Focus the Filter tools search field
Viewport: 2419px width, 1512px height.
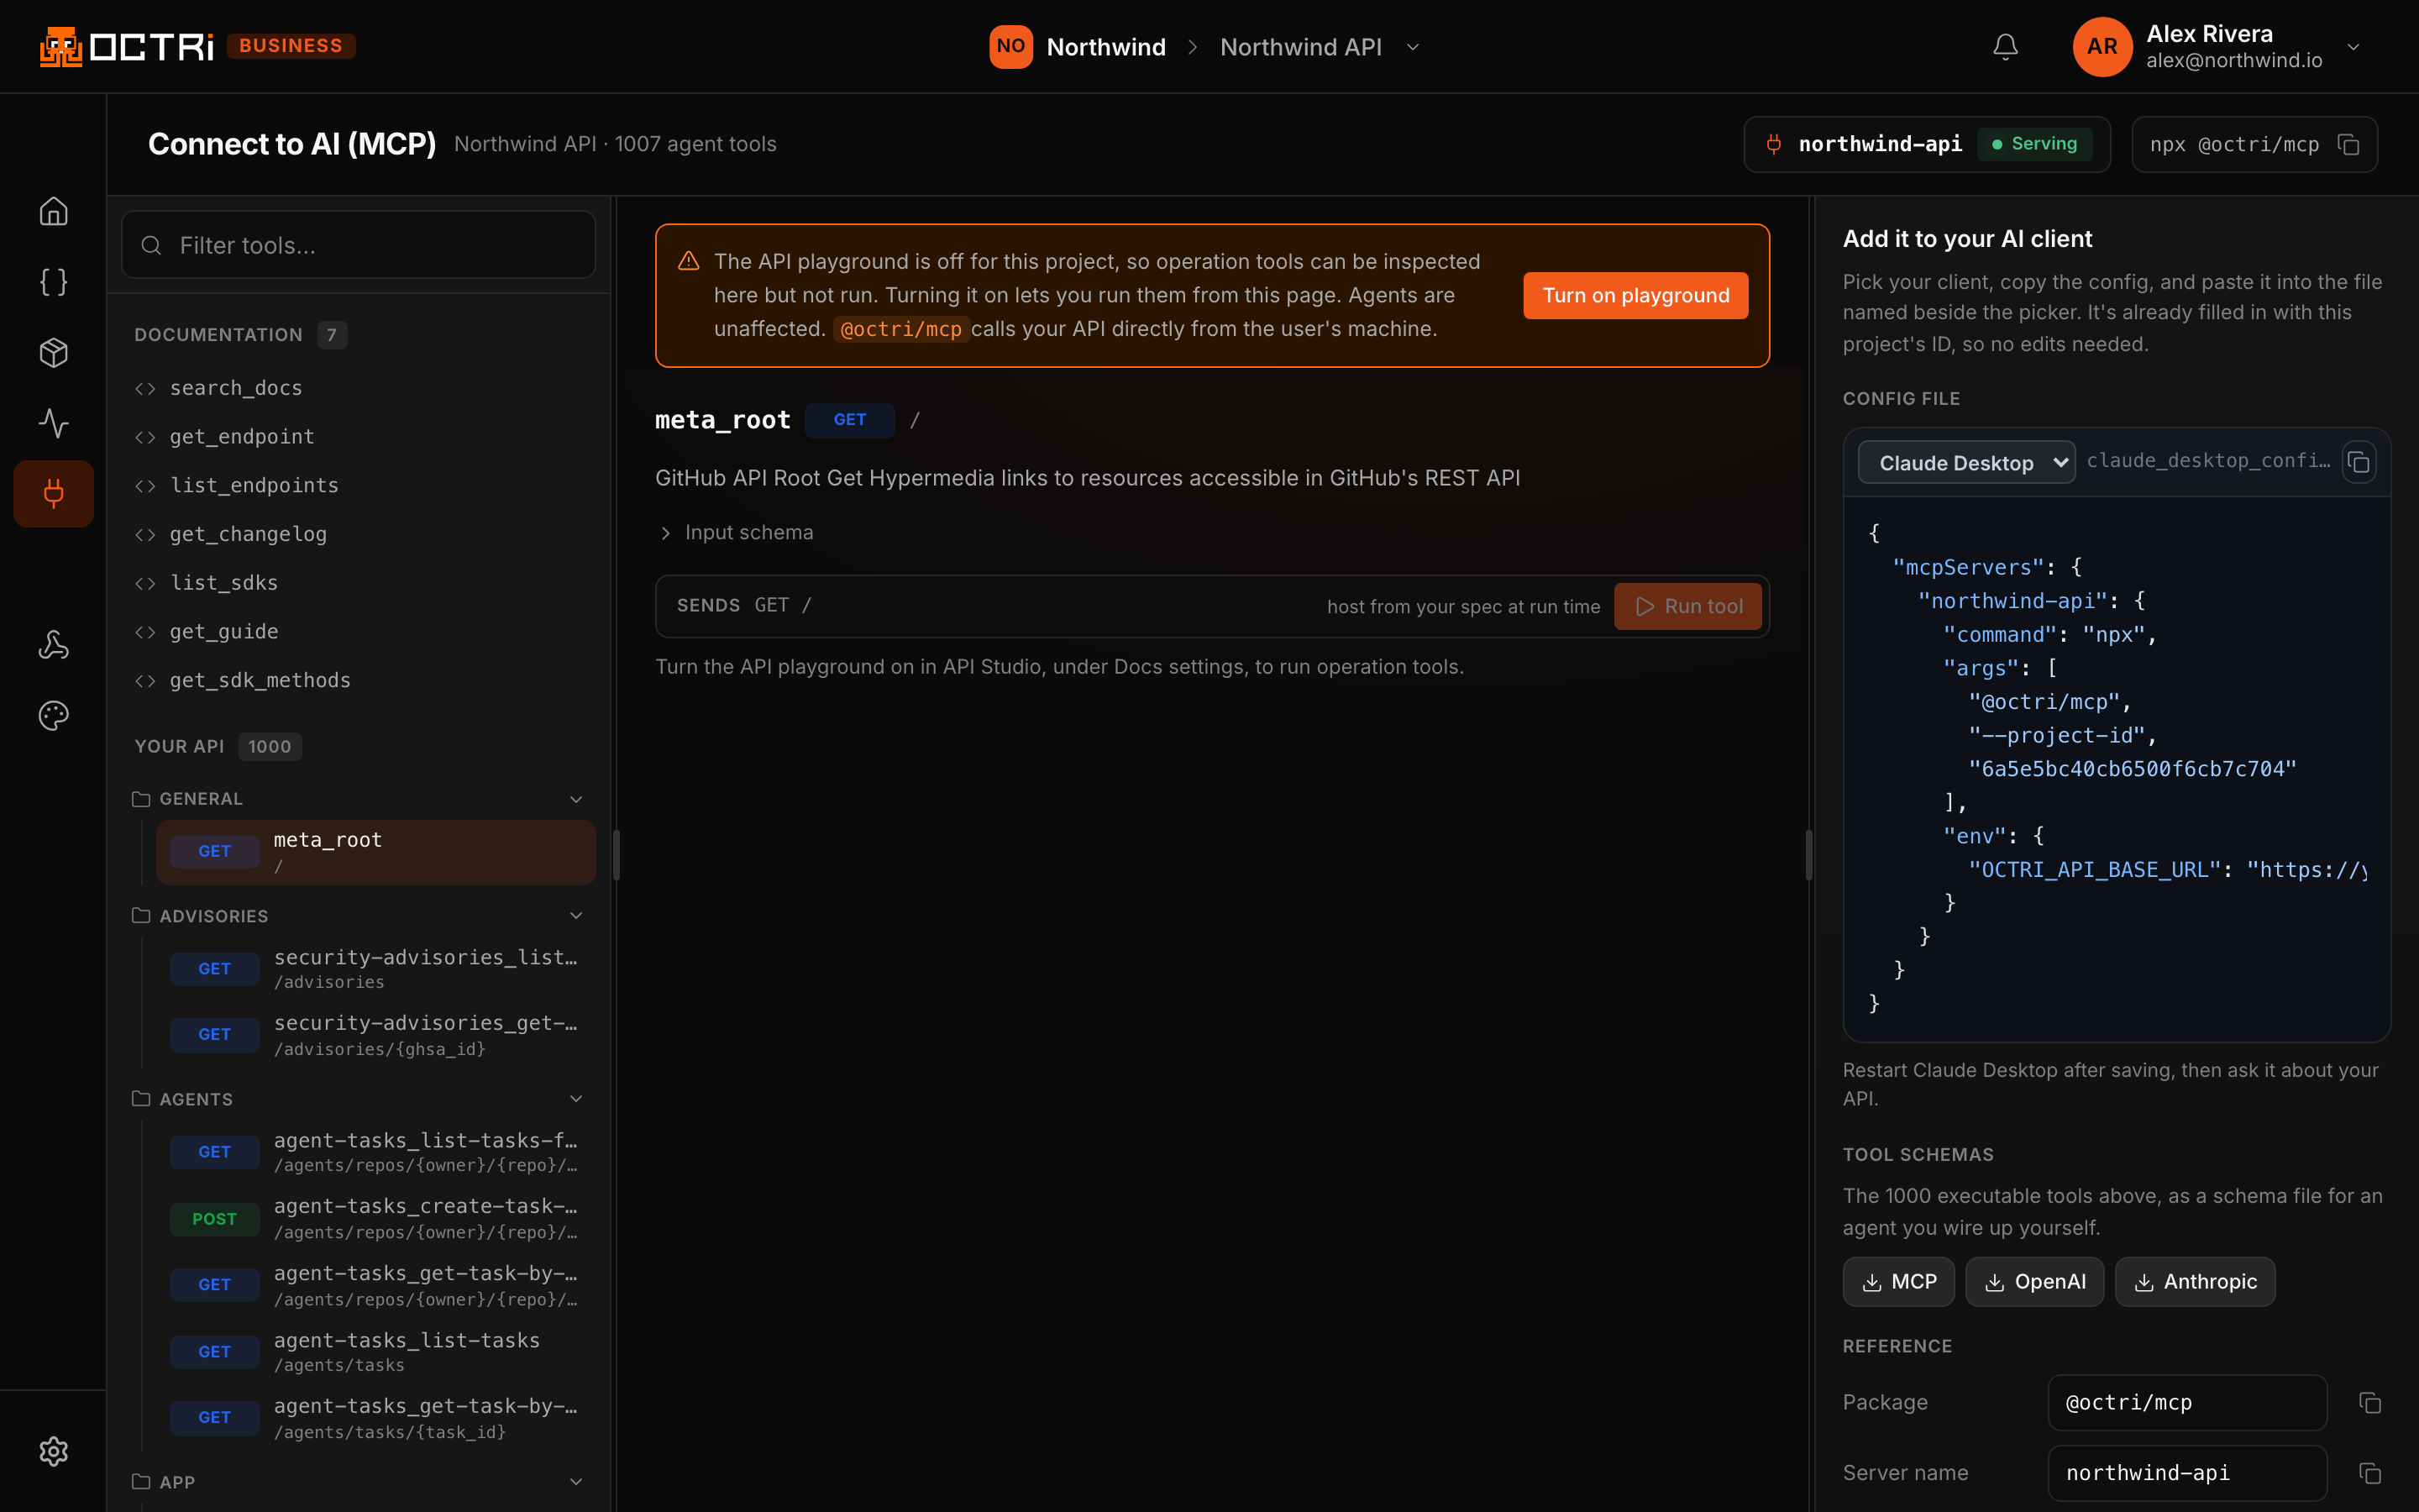tap(358, 245)
